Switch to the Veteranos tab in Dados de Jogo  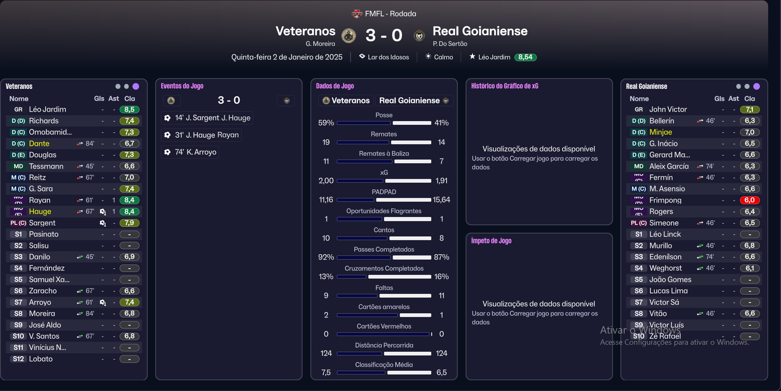pos(346,100)
